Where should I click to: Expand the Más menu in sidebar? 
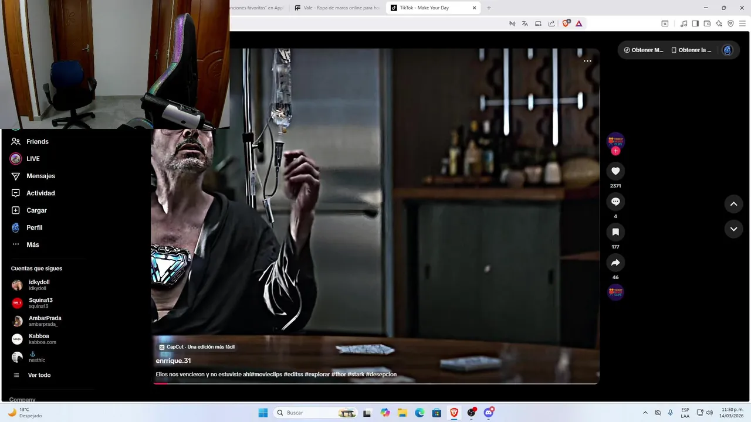[x=25, y=244]
